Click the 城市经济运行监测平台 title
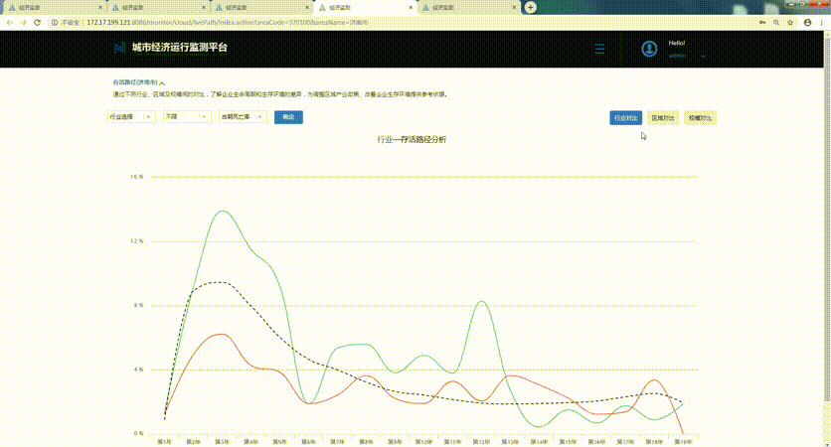831x447 pixels. coord(180,47)
